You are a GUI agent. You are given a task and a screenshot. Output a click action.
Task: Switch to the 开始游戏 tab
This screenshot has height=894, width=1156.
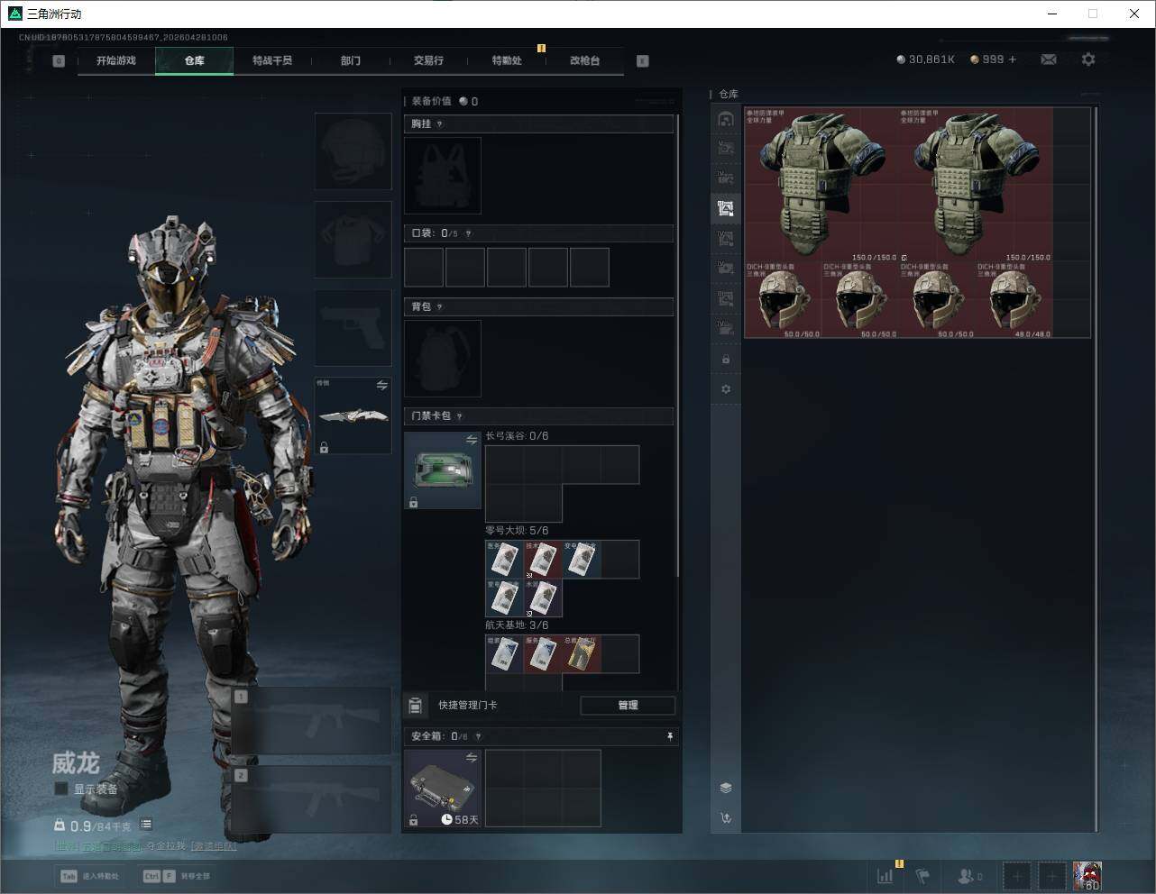pos(116,60)
